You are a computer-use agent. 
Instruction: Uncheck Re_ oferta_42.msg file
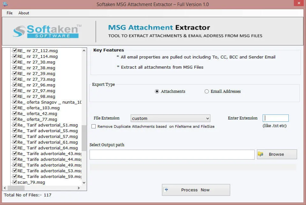[15, 113]
